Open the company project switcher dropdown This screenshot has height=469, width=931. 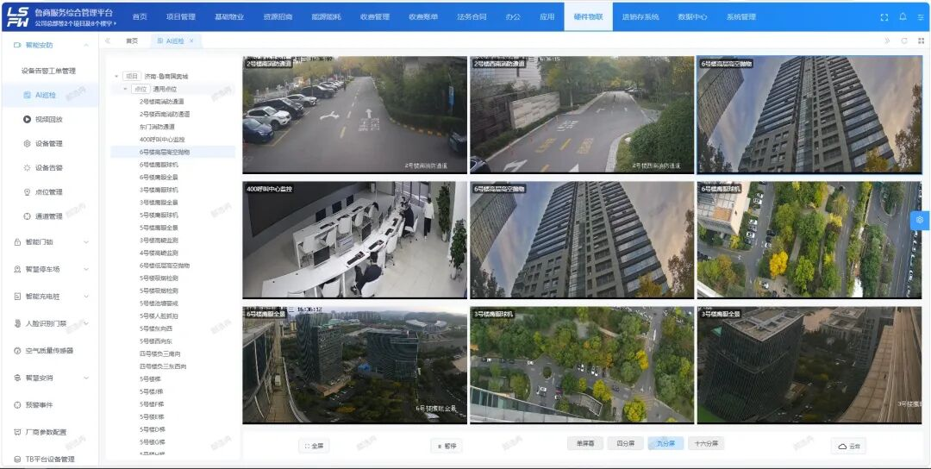75,24
